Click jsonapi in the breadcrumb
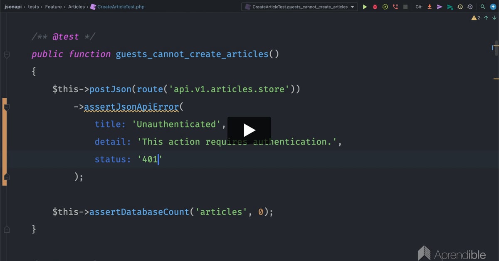The height and width of the screenshot is (261, 499). (13, 7)
